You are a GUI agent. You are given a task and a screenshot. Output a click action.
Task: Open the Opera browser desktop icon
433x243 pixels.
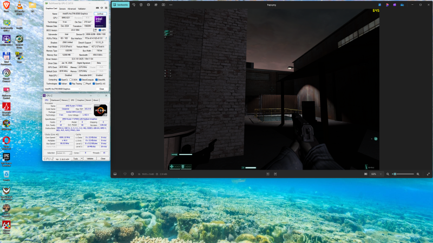click(6, 143)
